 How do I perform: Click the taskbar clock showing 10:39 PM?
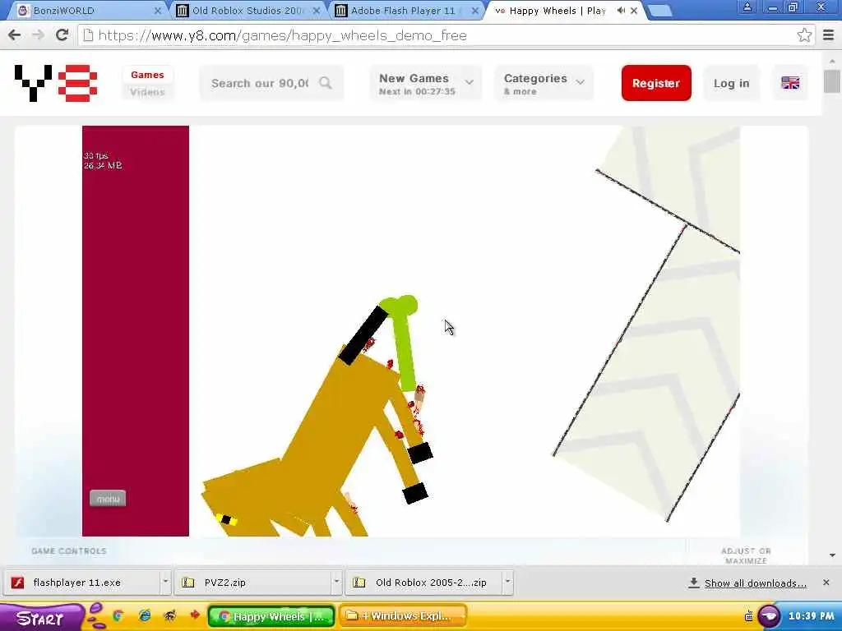812,616
